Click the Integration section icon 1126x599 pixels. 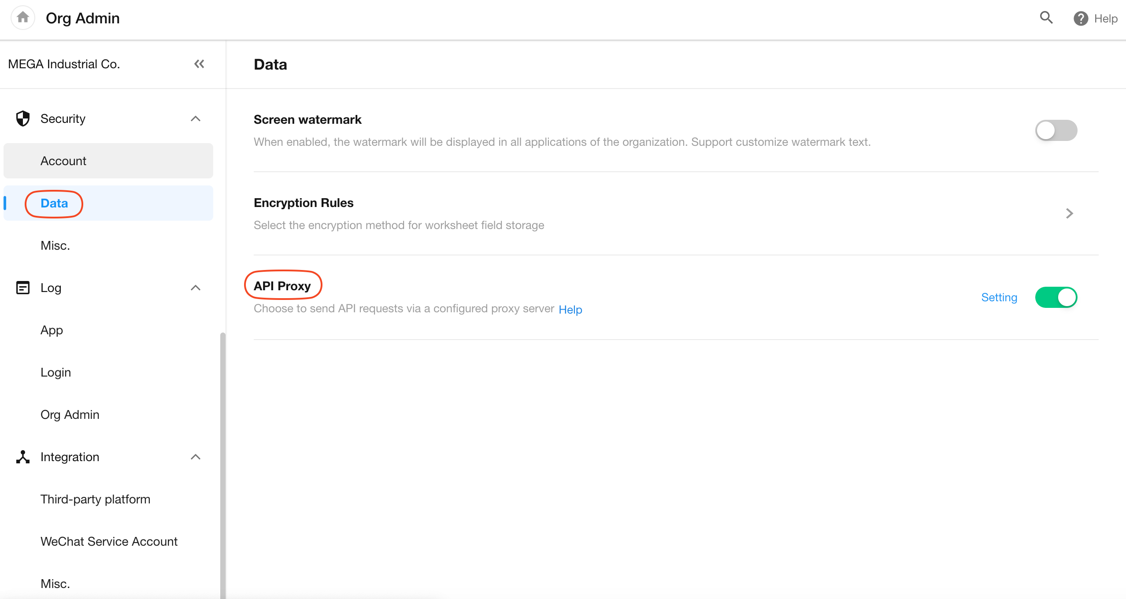[x=22, y=457]
